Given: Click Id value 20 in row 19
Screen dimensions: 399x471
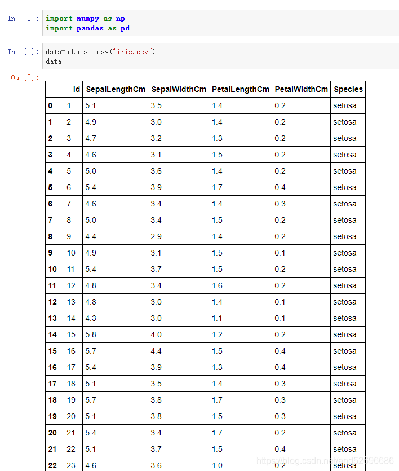Looking at the screenshot, I should coord(71,417).
